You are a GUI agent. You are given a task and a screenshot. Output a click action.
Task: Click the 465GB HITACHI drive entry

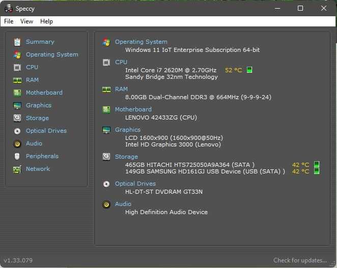(x=190, y=165)
